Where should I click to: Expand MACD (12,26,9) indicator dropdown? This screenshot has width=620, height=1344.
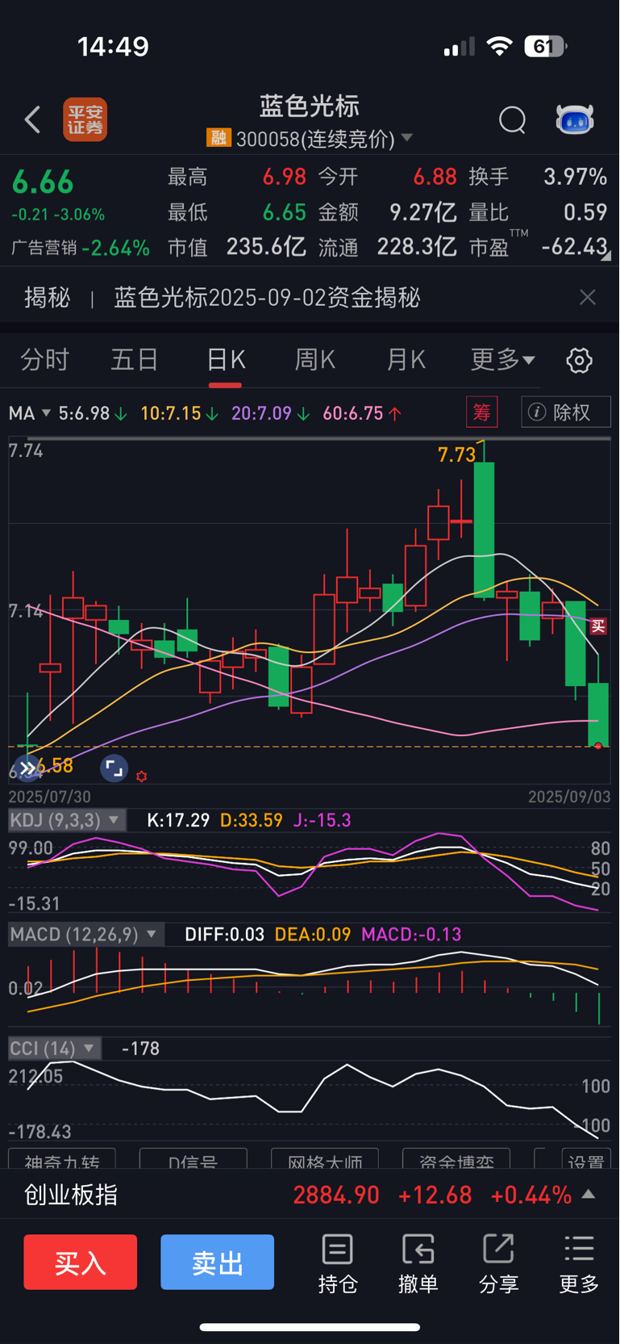(x=85, y=935)
